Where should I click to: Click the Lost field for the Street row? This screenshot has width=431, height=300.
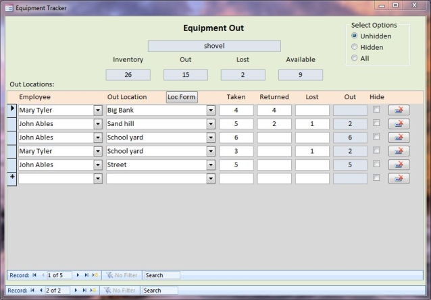(312, 164)
